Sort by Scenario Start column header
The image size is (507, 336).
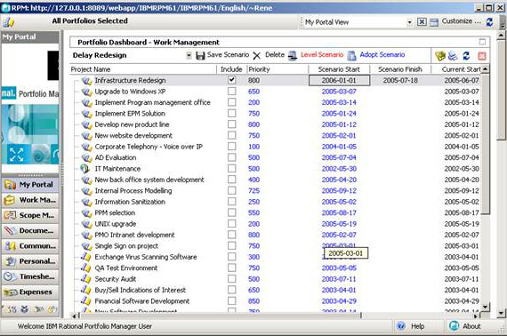(339, 69)
